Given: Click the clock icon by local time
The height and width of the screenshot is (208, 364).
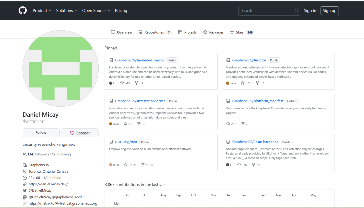Looking at the screenshot, I should pyautogui.click(x=24, y=178).
